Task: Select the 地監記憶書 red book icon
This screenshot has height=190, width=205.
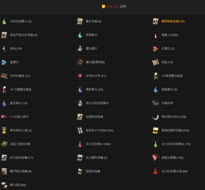Action: 156,158
